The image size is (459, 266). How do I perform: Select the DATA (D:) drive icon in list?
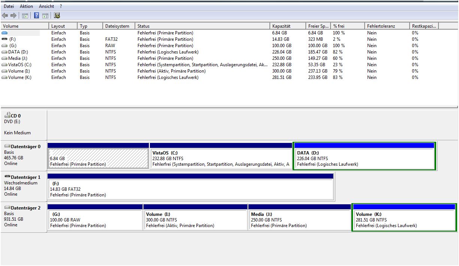[4, 52]
